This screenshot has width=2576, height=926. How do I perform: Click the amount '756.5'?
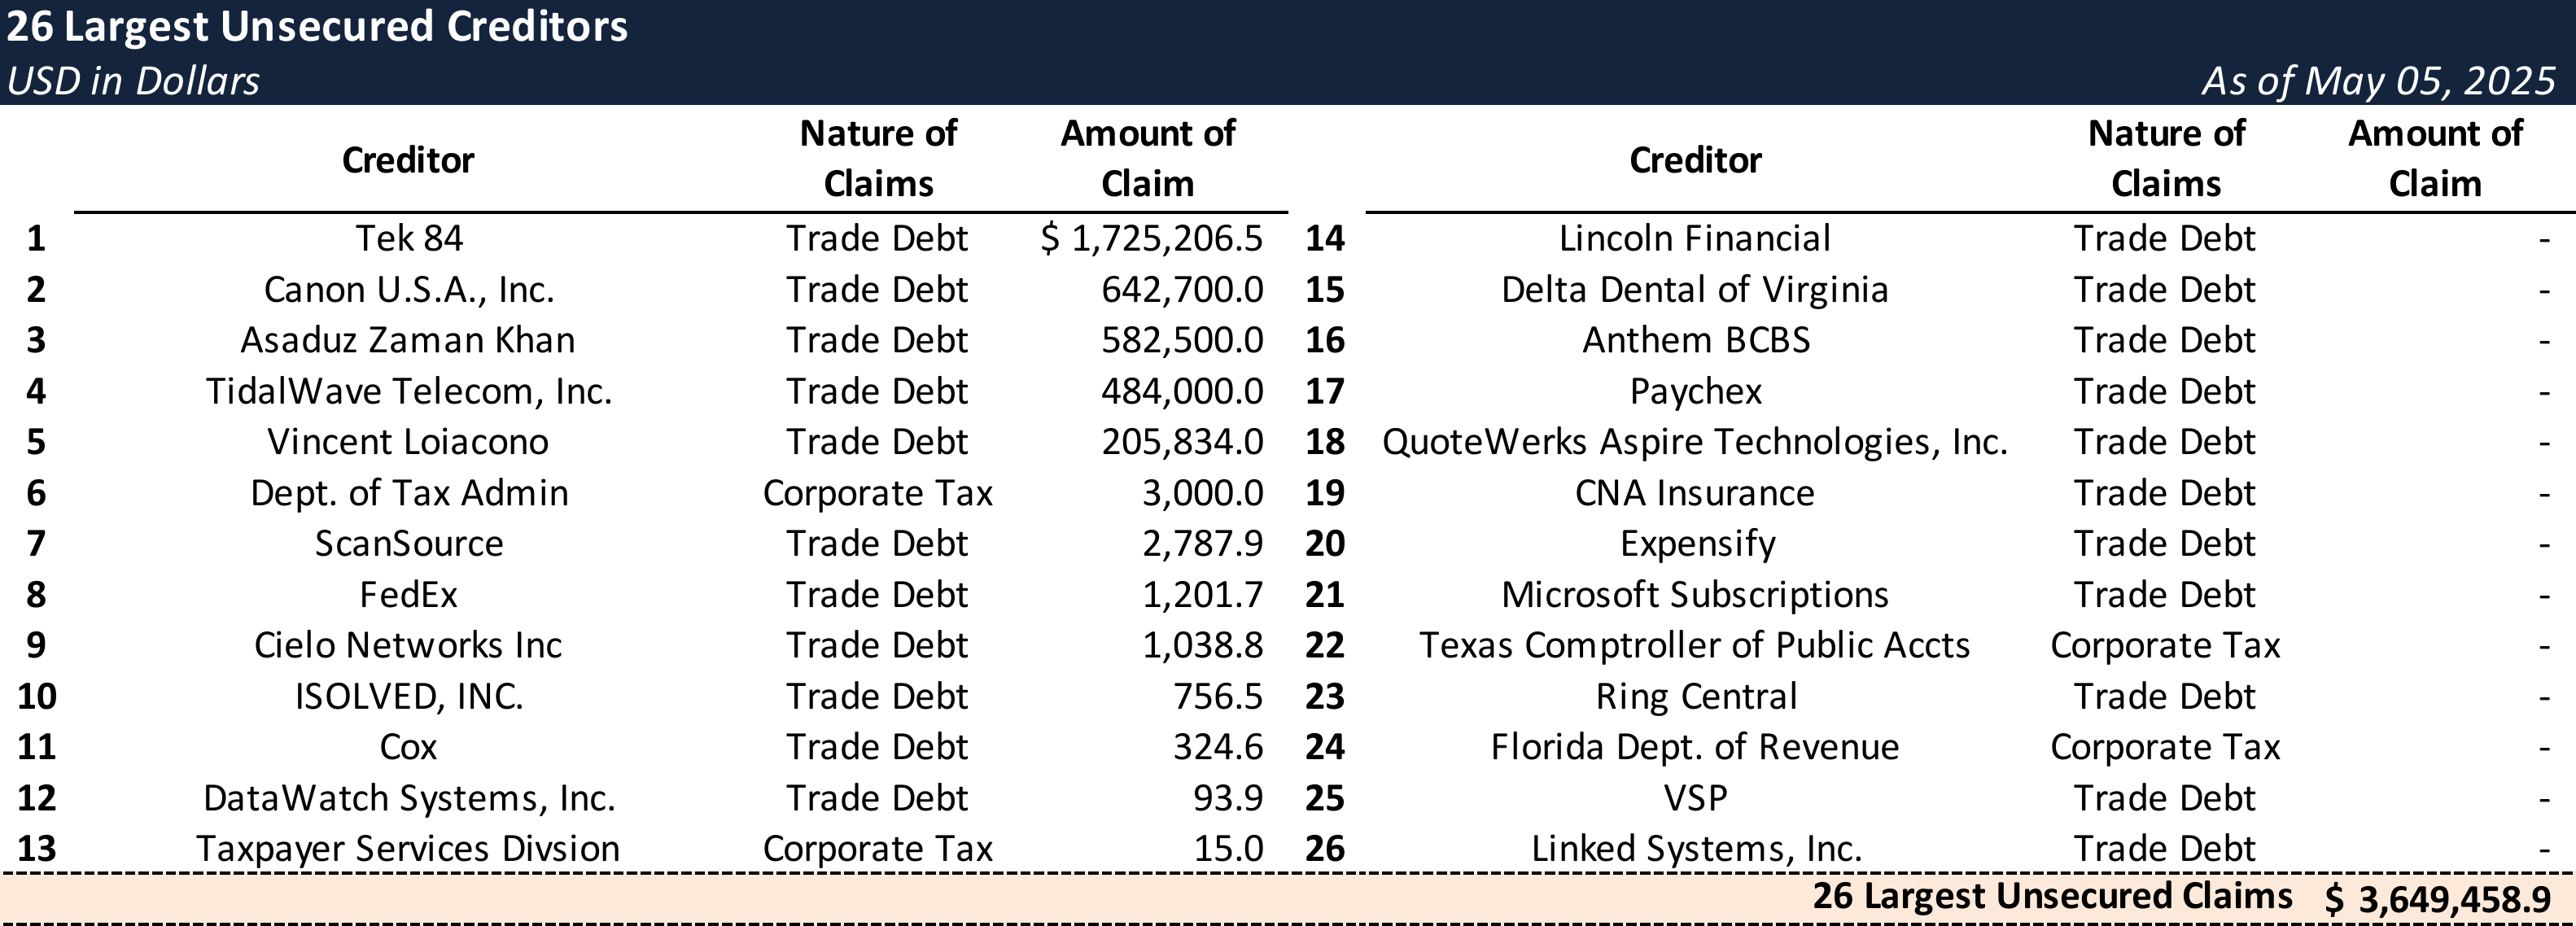pyautogui.click(x=1218, y=696)
